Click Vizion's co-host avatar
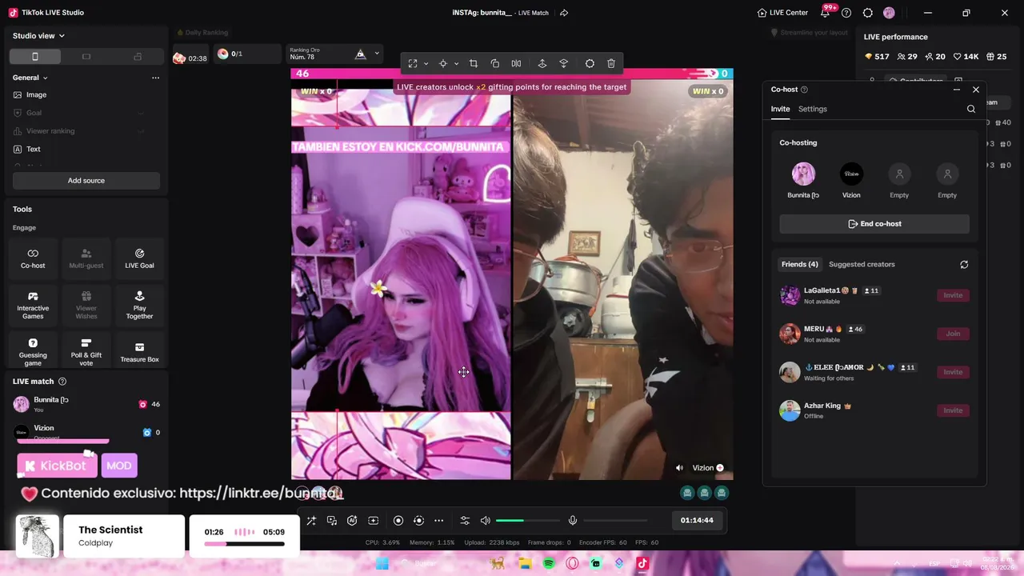The height and width of the screenshot is (576, 1024). [851, 174]
